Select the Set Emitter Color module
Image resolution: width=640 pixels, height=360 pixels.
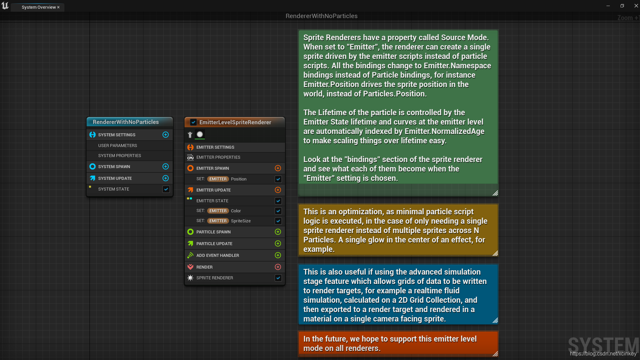(235, 211)
